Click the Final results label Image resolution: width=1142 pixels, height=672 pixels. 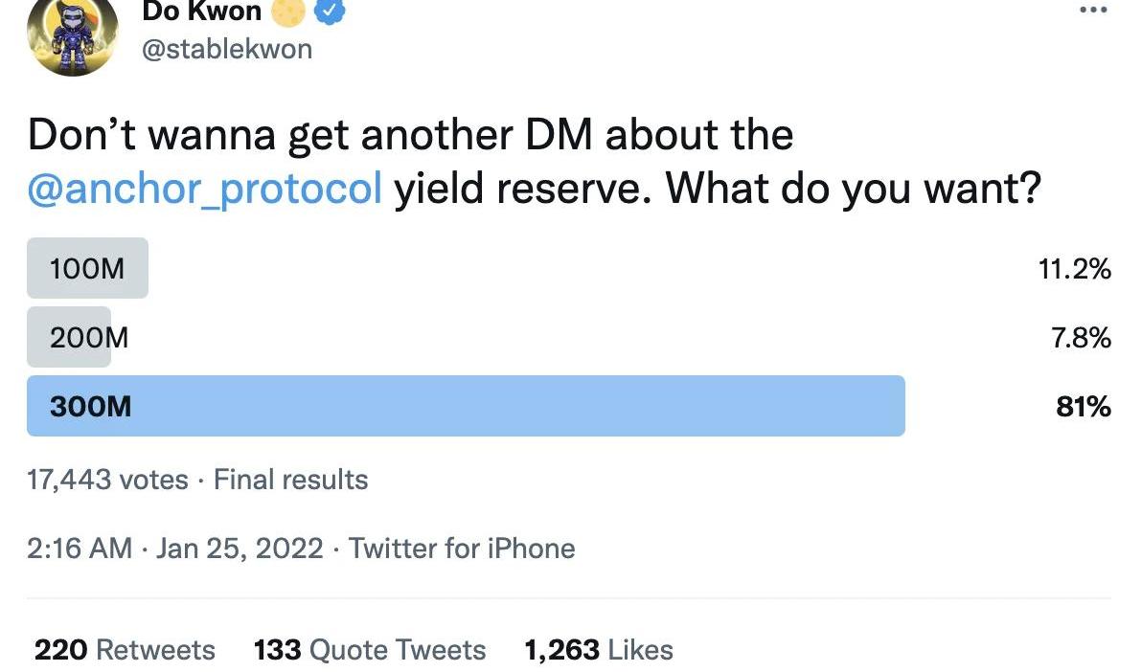(290, 479)
